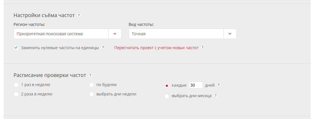The image size is (314, 119).
Task: Open the 'Вид частоты' dropdown showing 'Точная'
Action: (x=176, y=34)
